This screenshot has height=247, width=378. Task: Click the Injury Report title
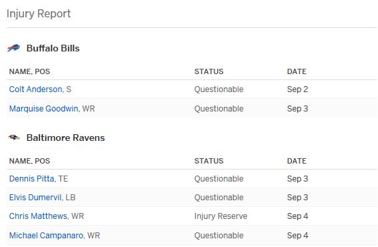tap(39, 13)
